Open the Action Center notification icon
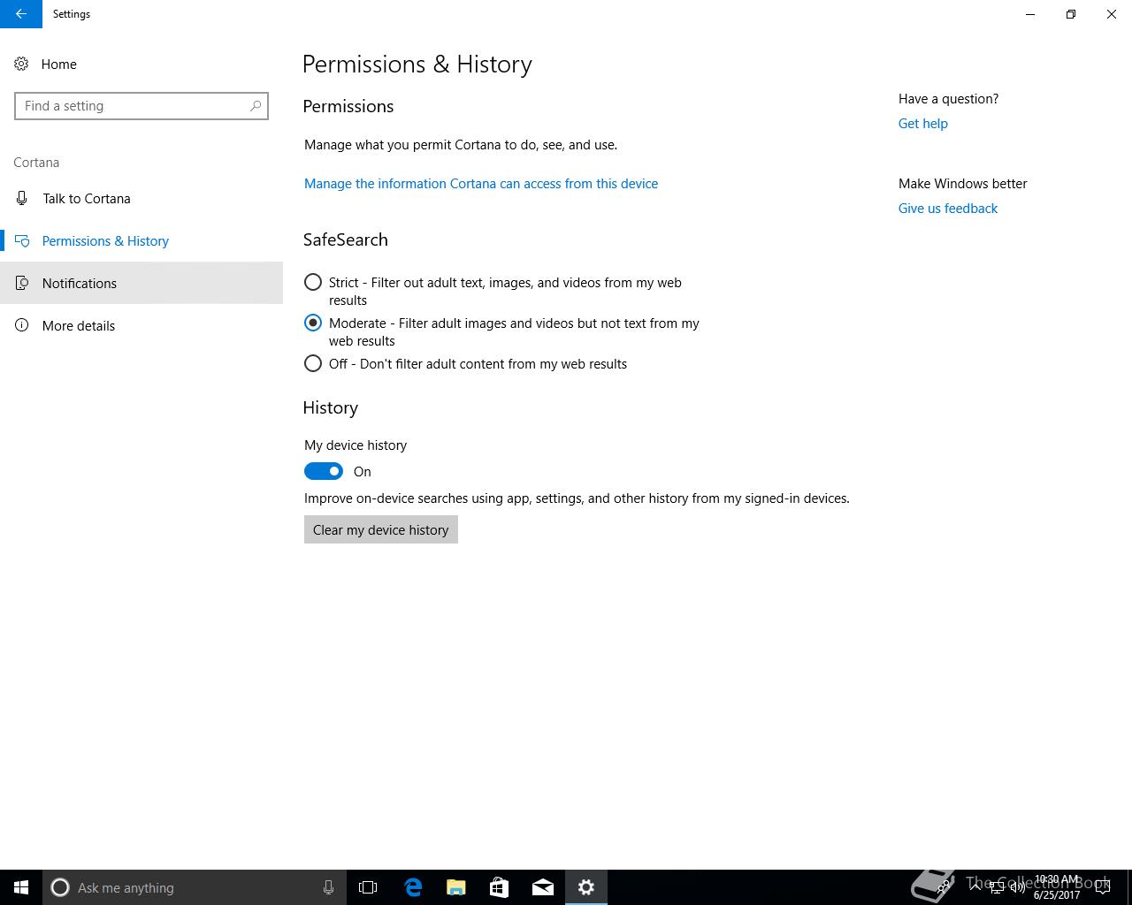 (x=1103, y=887)
